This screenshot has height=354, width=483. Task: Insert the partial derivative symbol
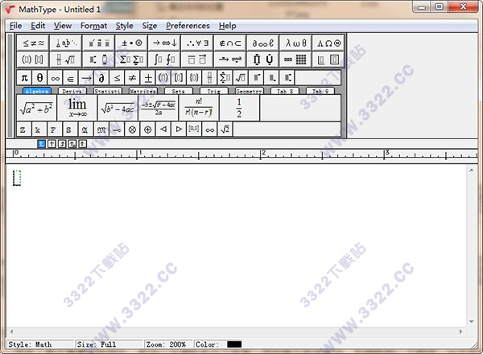101,78
